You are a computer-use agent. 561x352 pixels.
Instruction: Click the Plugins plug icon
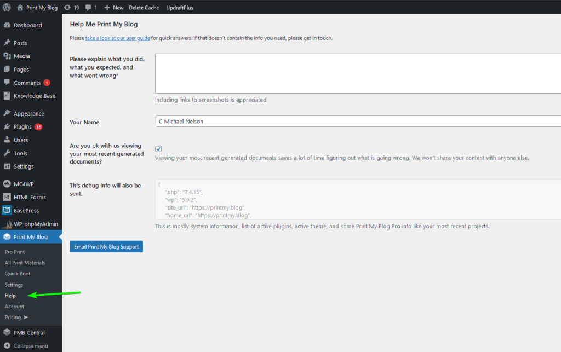click(7, 126)
